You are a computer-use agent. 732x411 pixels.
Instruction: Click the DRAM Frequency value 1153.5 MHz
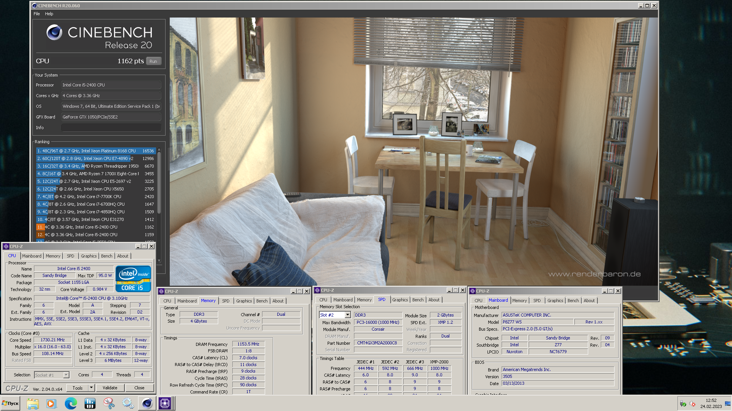coord(248,344)
